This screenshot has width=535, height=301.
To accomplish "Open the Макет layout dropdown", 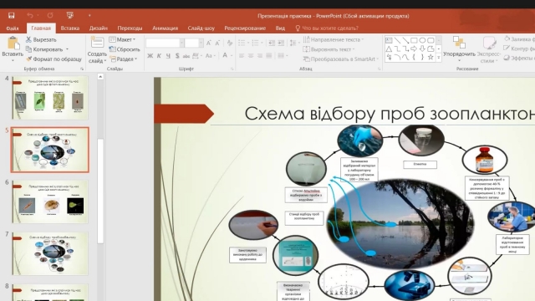I will tap(122, 39).
